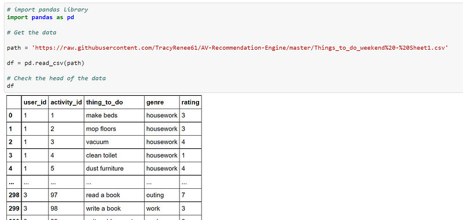Click the '# Check the head of the data' comment
Image resolution: width=463 pixels, height=220 pixels.
click(x=56, y=79)
